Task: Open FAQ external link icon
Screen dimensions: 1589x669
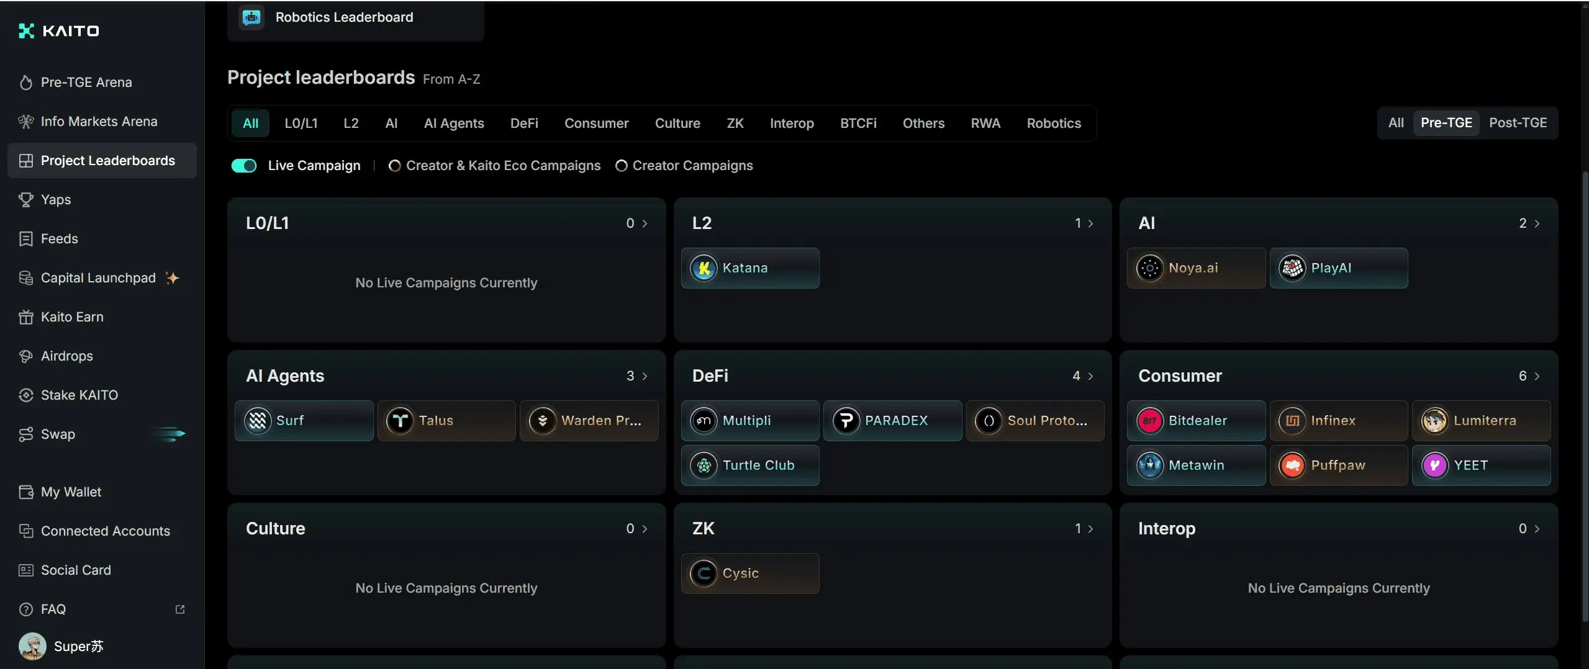Action: coord(180,609)
